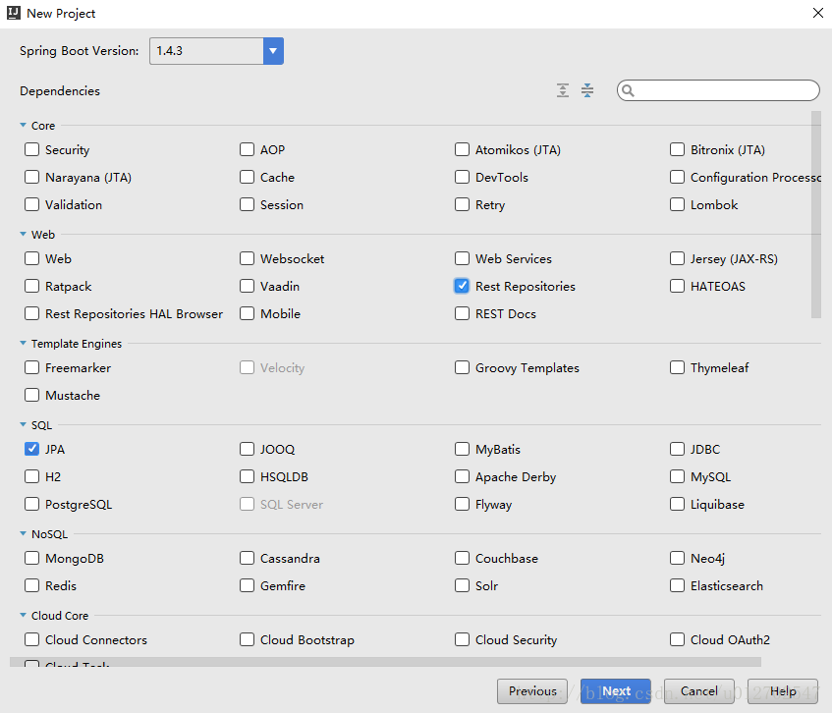Click the search magnifier icon
The image size is (832, 713).
pyautogui.click(x=629, y=90)
